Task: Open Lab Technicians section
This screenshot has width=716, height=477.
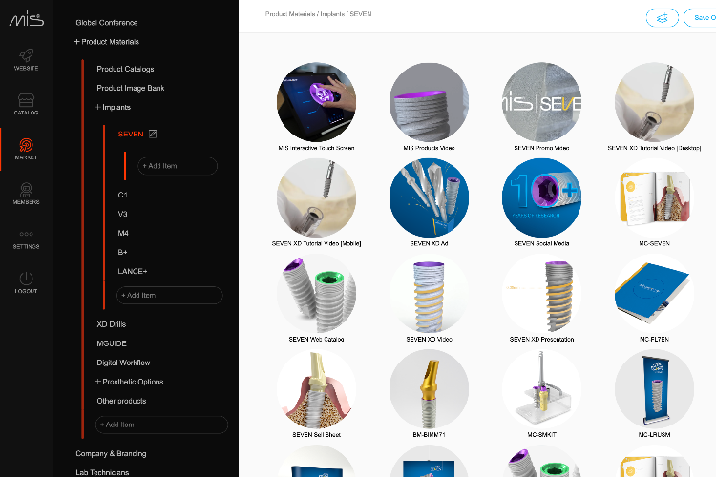Action: [102, 472]
